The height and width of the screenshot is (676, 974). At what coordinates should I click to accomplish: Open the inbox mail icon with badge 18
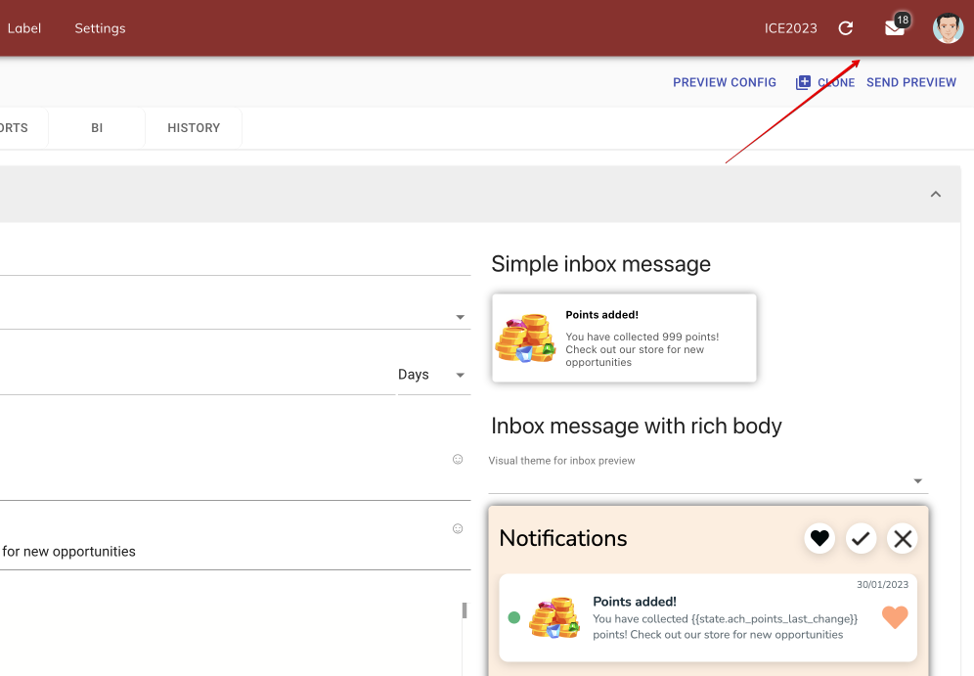pyautogui.click(x=895, y=27)
